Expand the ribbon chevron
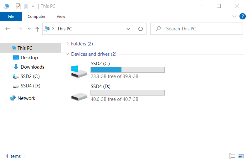Viewport: 247px width, 161px height. pos(234,16)
